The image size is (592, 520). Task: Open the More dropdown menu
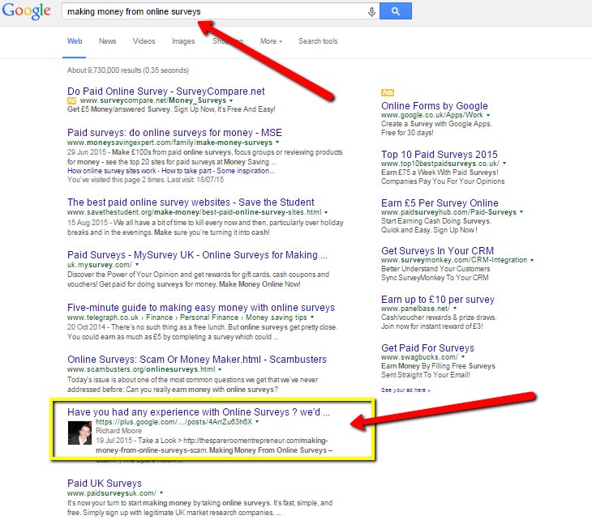pos(271,41)
